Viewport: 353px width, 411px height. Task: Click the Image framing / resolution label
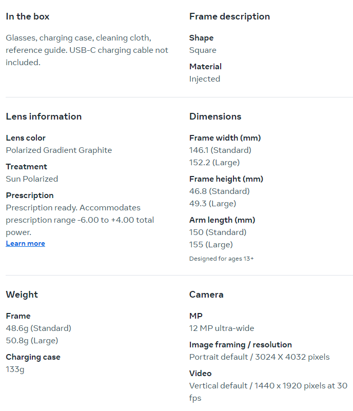pos(240,345)
